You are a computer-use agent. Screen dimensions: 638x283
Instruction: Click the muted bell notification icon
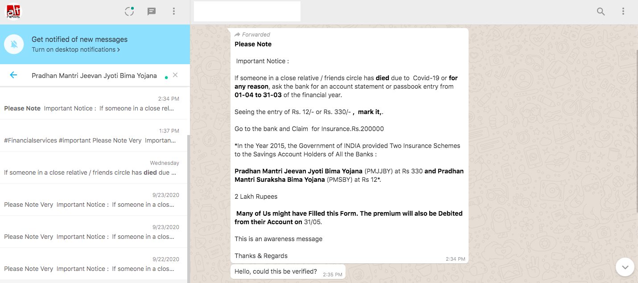click(x=14, y=44)
